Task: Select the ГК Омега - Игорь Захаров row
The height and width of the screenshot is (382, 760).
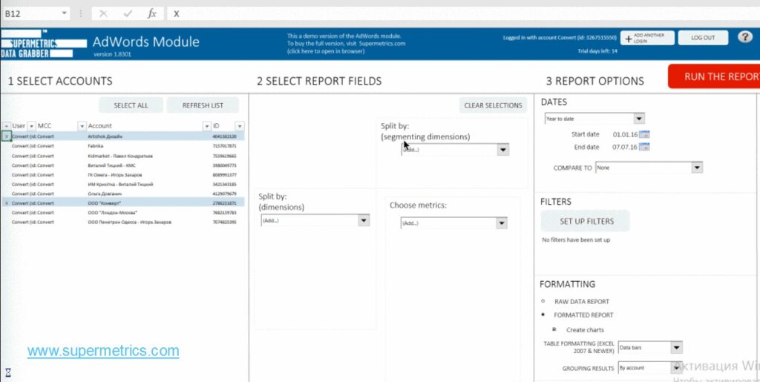Action: (123, 175)
